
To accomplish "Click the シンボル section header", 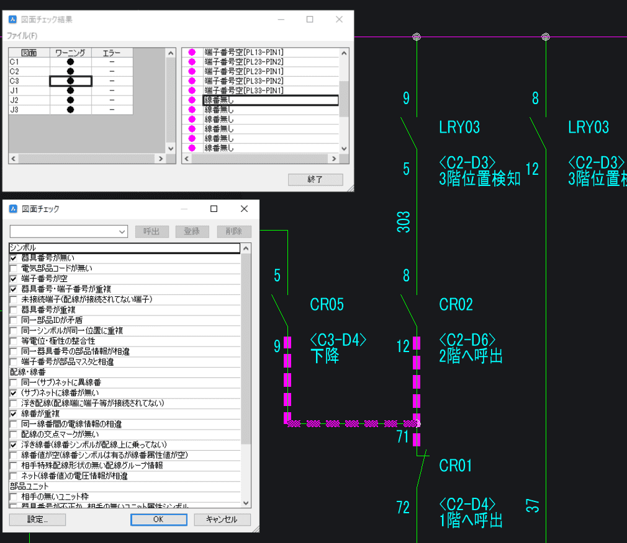I will (x=124, y=248).
